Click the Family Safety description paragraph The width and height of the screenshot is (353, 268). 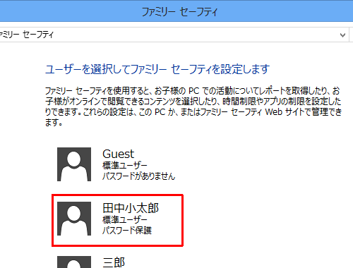point(193,106)
